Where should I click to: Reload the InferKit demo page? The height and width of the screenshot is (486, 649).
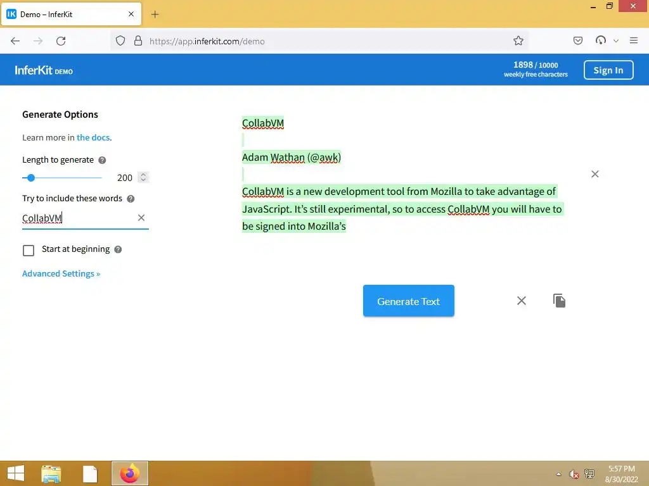[61, 41]
